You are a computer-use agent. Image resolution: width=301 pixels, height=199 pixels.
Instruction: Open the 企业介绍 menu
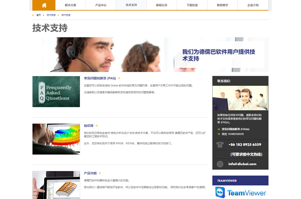[253, 5]
